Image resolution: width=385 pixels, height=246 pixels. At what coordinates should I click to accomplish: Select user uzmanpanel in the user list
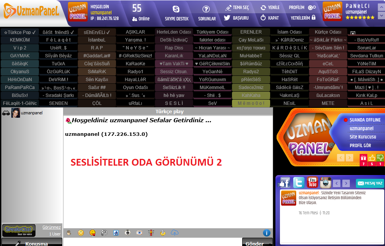click(32, 113)
